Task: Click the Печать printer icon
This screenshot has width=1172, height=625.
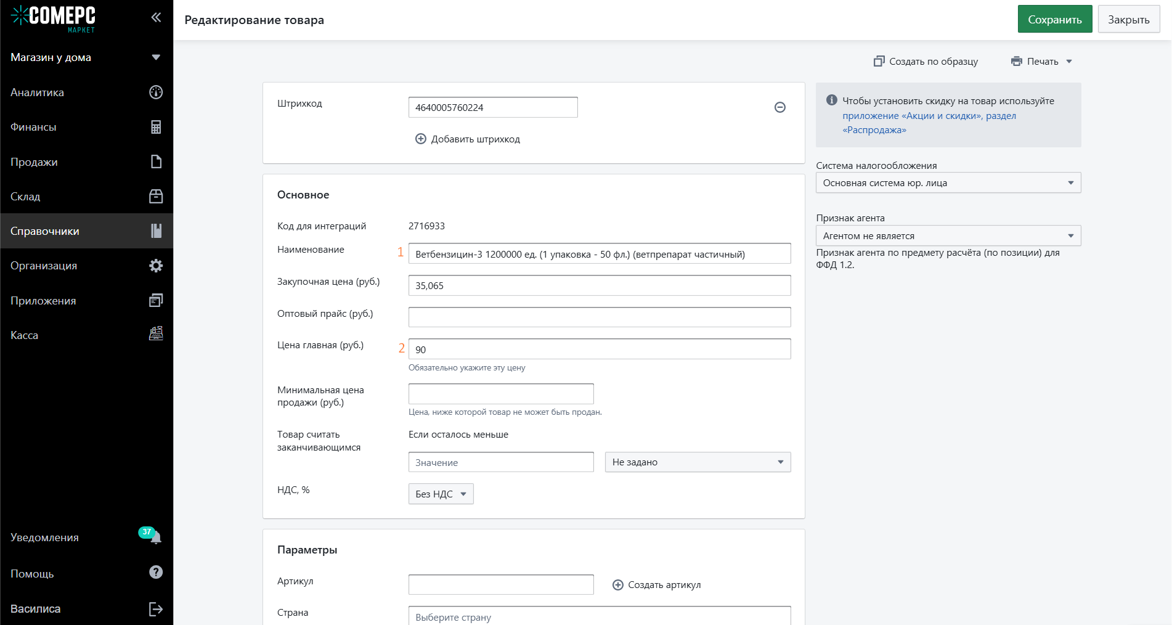Action: click(x=1016, y=61)
